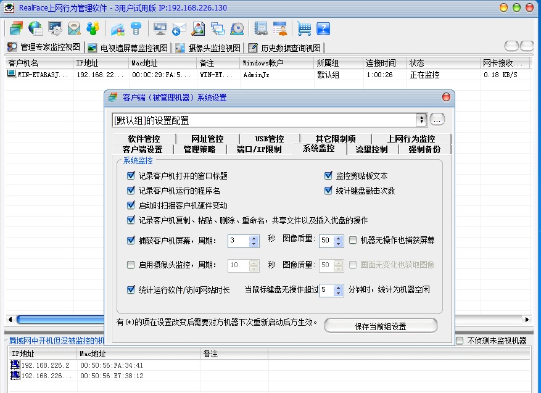Click the chat windows magnifier icon
Screen dimensions: 541x393
[x=218, y=29]
